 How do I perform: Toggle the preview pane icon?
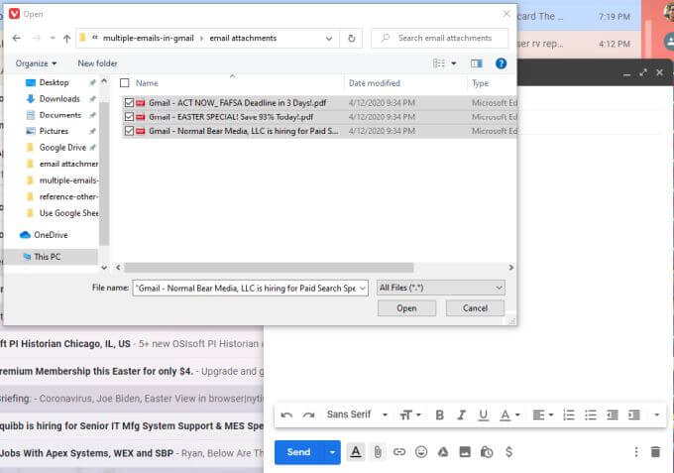(x=477, y=63)
